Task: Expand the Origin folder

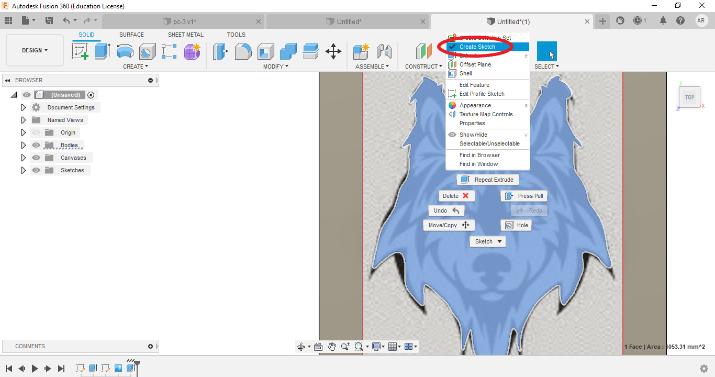Action: (23, 132)
